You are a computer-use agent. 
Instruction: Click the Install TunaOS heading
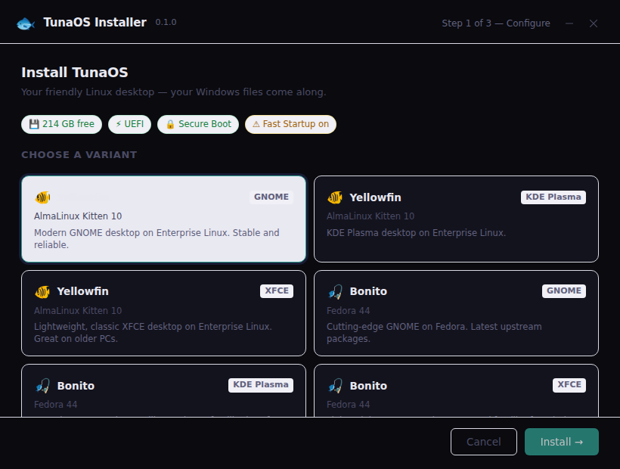click(75, 73)
